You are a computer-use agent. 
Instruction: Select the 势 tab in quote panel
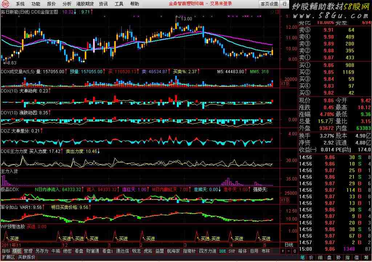[x=338, y=258]
